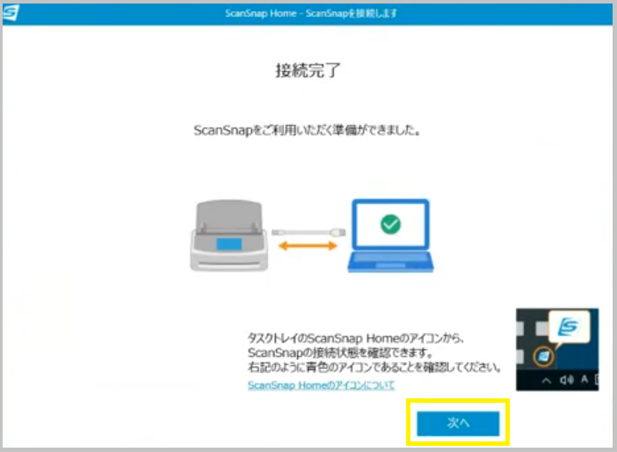The height and width of the screenshot is (452, 617).
Task: Open the ScanSnap Homeのアイコンについて link
Action: click(x=321, y=385)
